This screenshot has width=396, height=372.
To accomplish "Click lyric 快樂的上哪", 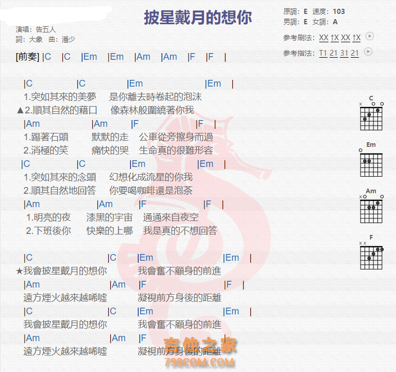I will point(109,231).
